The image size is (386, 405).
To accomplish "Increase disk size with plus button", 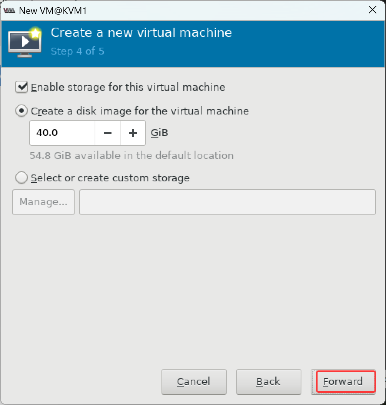I will (x=133, y=133).
